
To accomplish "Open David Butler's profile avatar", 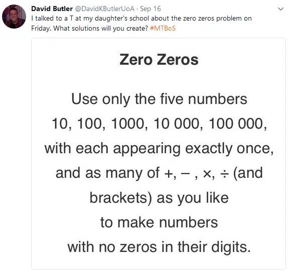I will click(14, 17).
